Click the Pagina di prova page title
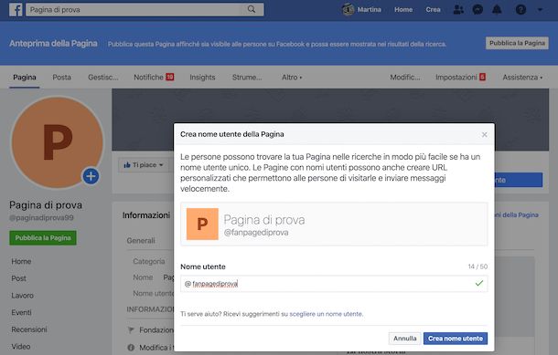 (46, 205)
